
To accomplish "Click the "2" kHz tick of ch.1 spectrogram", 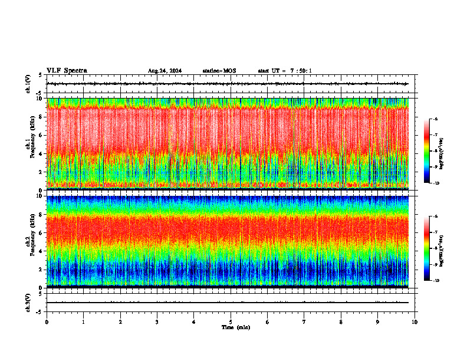I will point(41,172).
